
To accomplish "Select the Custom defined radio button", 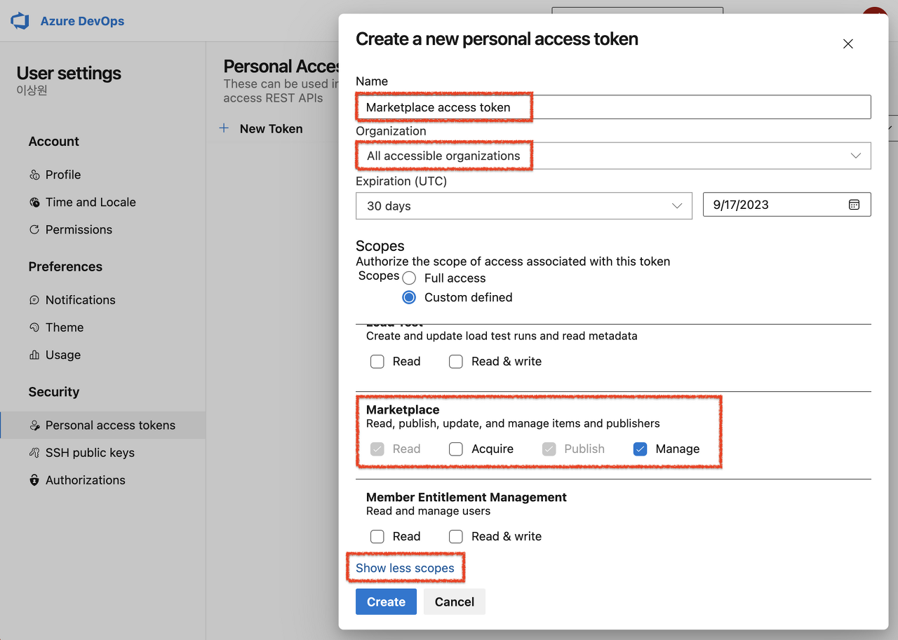I will 409,297.
